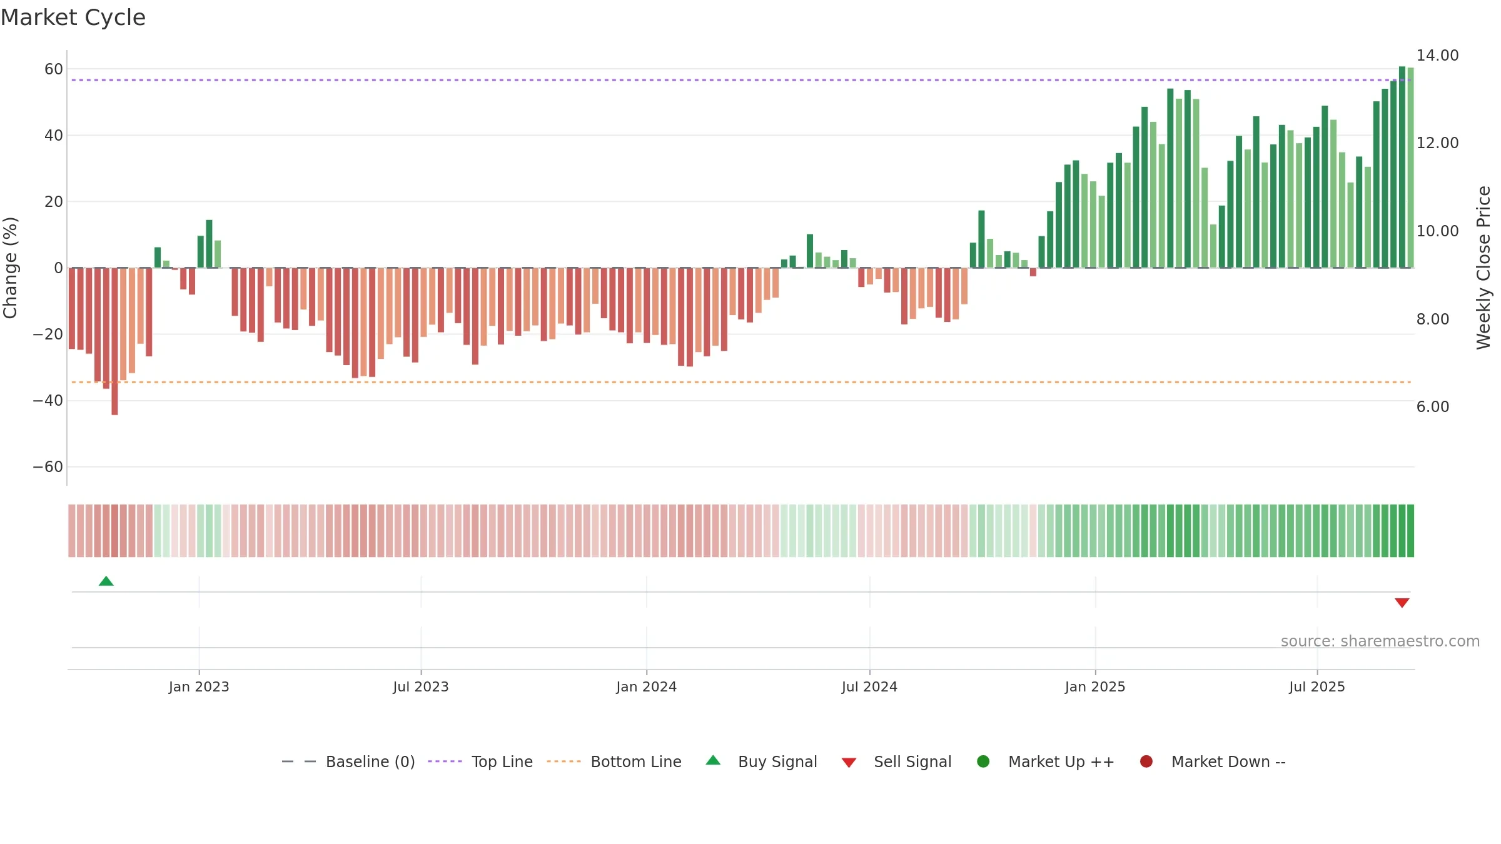
Task: Click the 14.00 right axis value
Action: point(1437,56)
